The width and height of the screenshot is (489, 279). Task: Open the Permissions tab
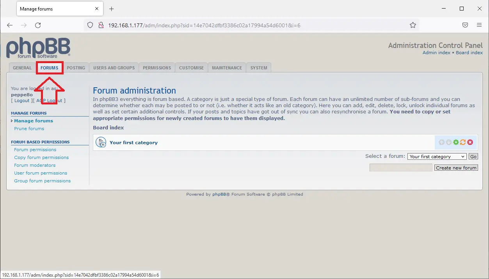(157, 68)
